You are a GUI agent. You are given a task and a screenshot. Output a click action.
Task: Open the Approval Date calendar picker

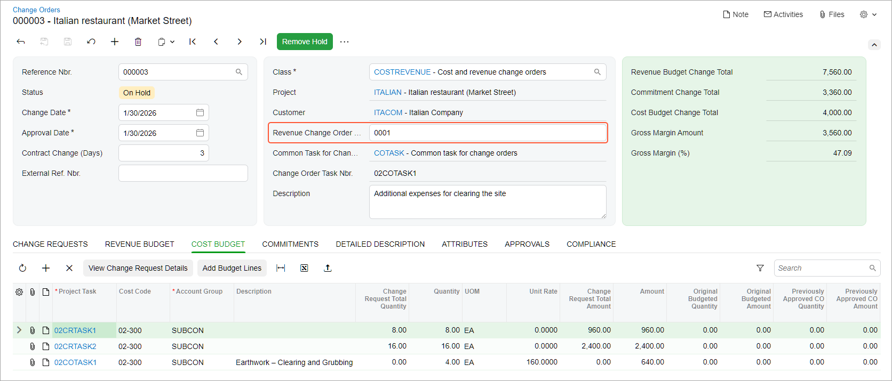200,133
